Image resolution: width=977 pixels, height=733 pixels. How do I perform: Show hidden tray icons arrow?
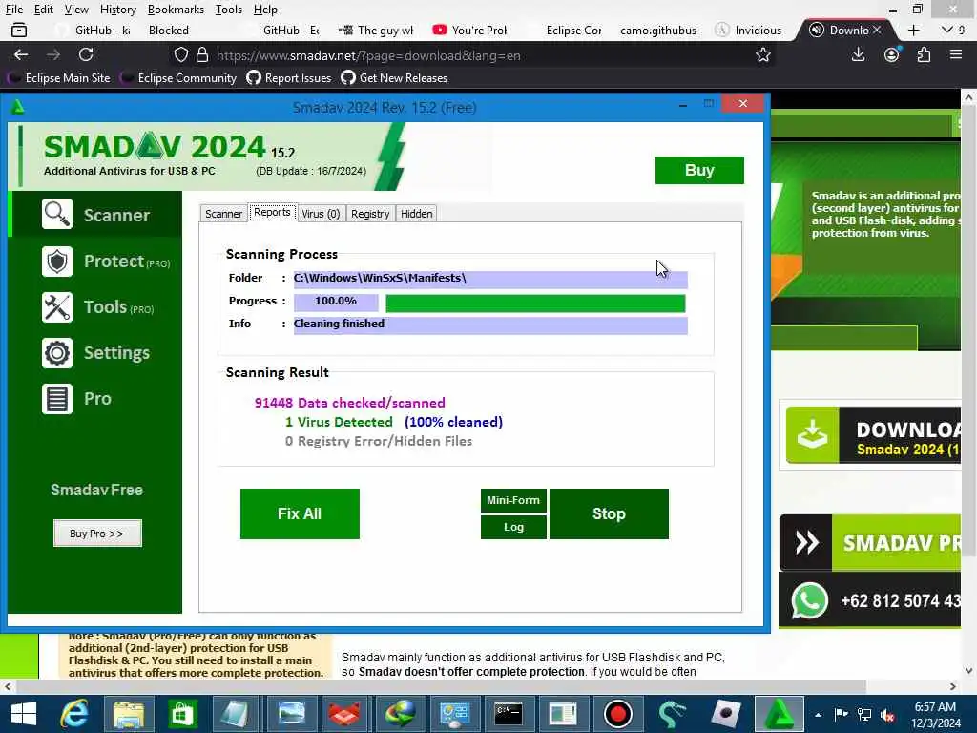point(818,715)
